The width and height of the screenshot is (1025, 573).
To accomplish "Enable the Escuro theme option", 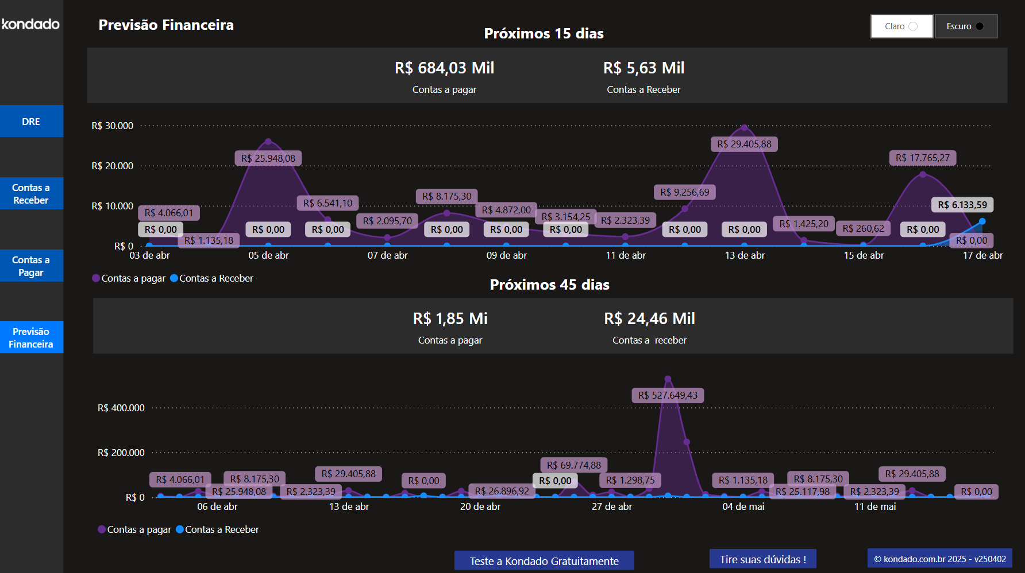I will [966, 26].
